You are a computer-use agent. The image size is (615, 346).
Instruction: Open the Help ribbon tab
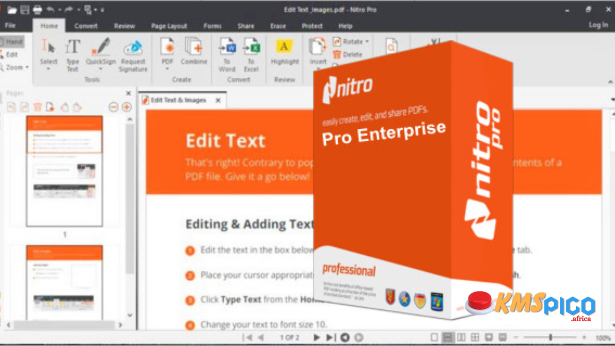tap(345, 26)
